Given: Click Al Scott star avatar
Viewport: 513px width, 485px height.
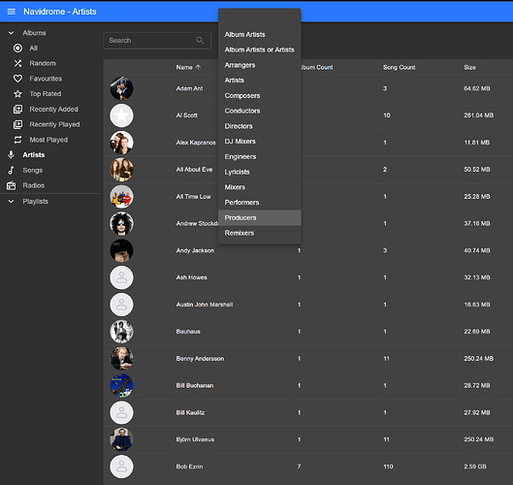Looking at the screenshot, I should [121, 115].
